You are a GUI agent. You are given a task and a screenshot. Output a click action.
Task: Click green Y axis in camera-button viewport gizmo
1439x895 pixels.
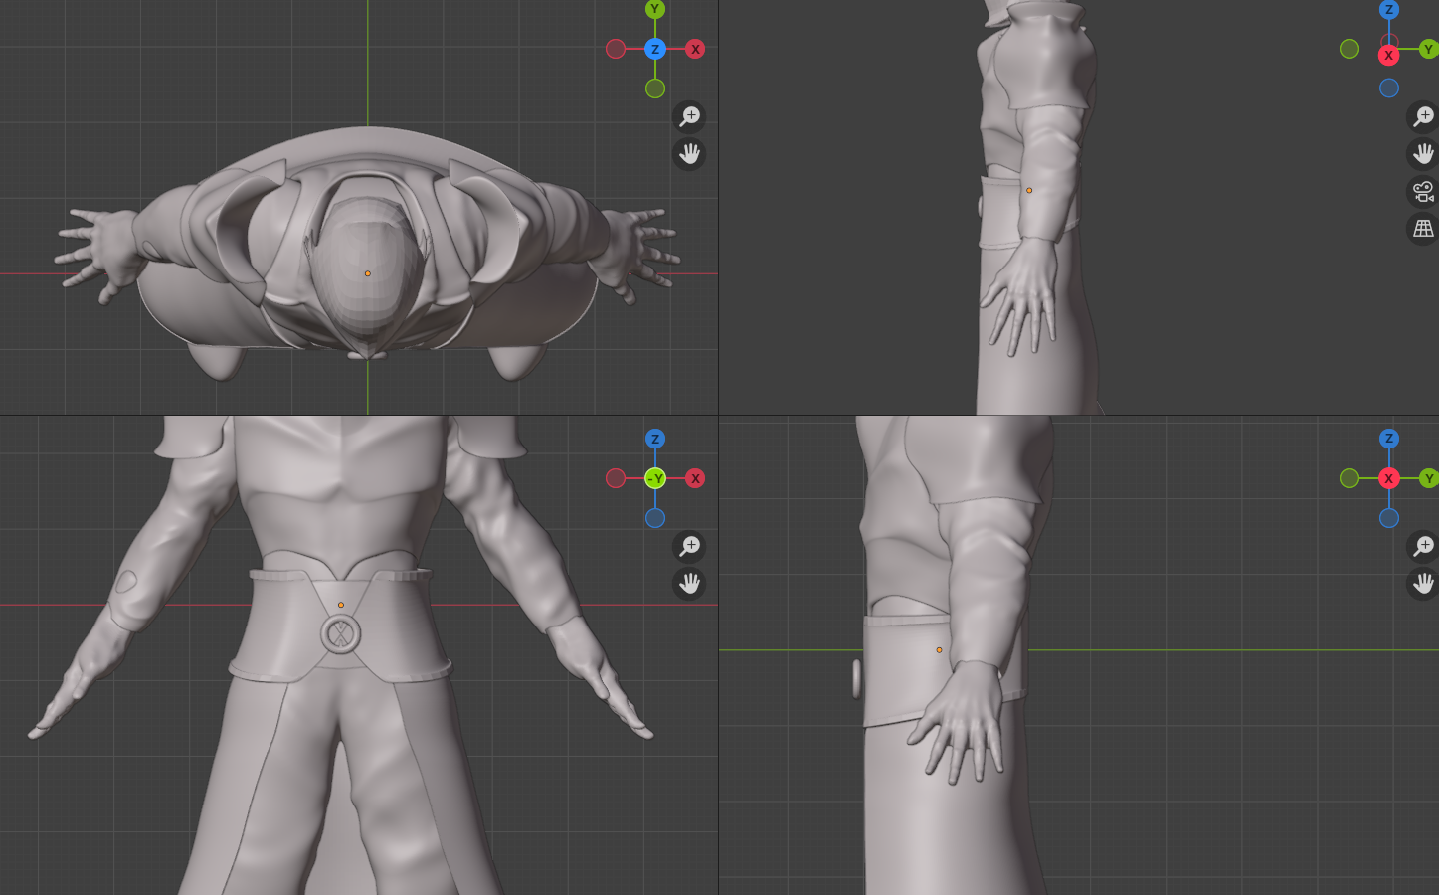[1429, 49]
